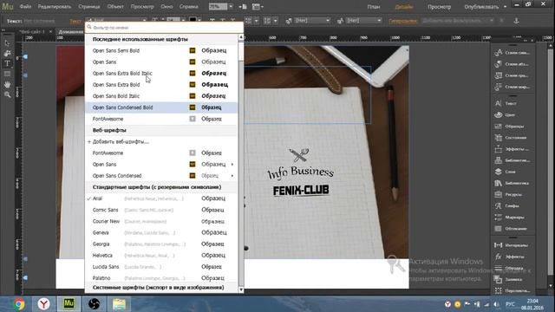Open the Файл menu
555x312 pixels.
click(25, 7)
